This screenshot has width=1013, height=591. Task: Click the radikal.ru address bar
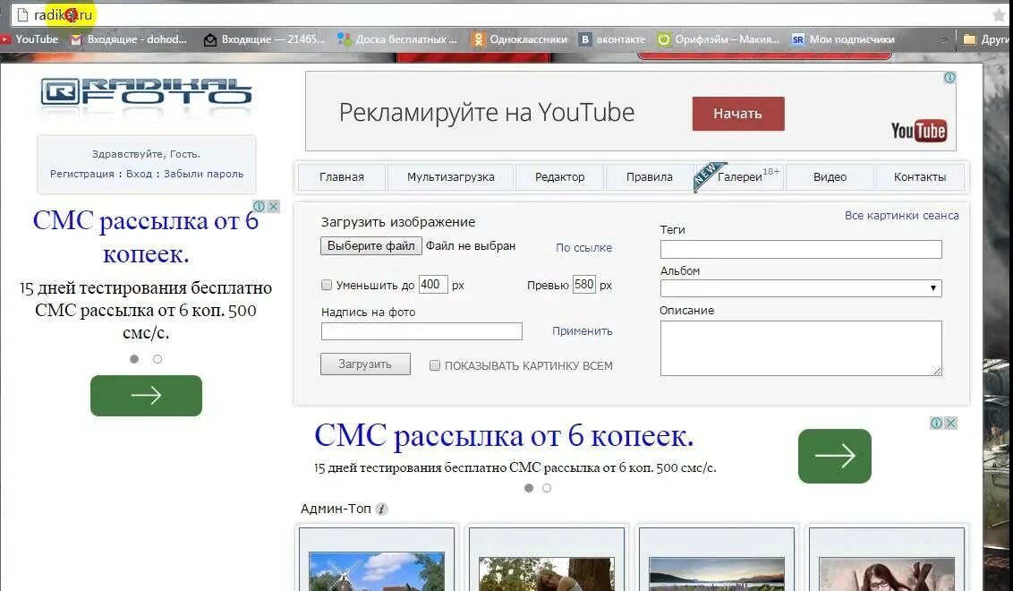[x=504, y=15]
